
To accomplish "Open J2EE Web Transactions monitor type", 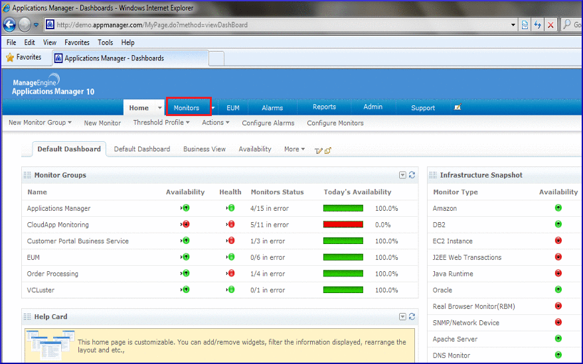I will pyautogui.click(x=467, y=257).
